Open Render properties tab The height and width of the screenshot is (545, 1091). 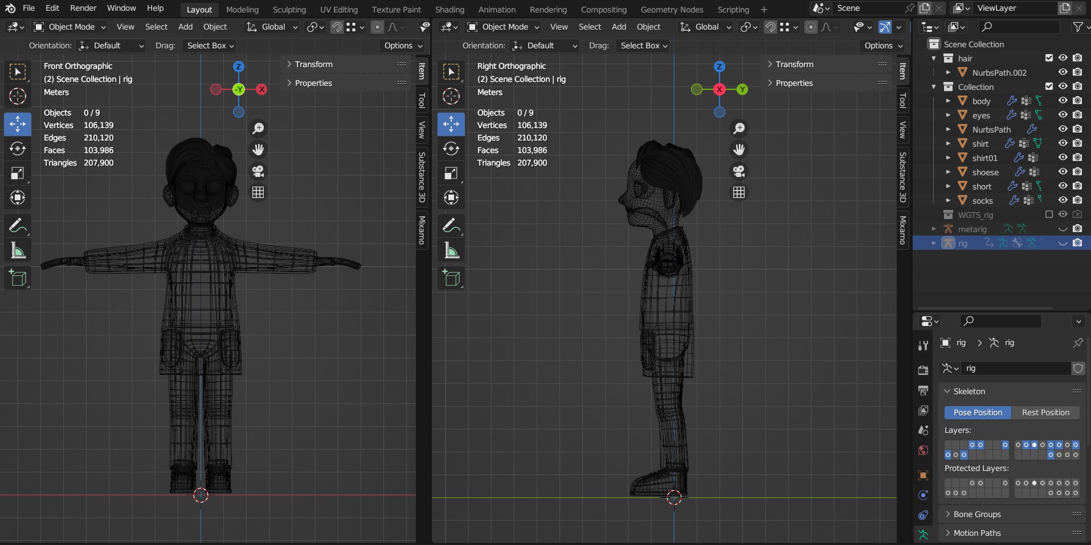click(923, 370)
